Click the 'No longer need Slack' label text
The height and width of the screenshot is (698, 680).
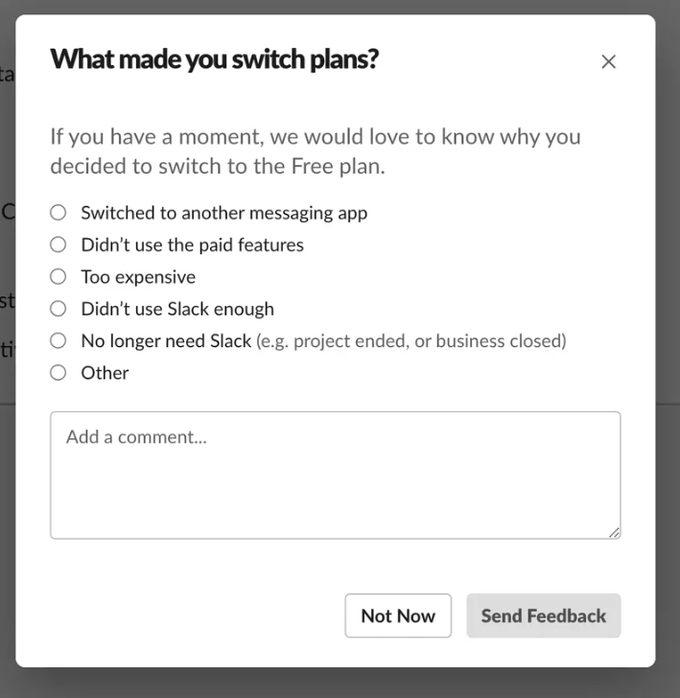tap(166, 340)
